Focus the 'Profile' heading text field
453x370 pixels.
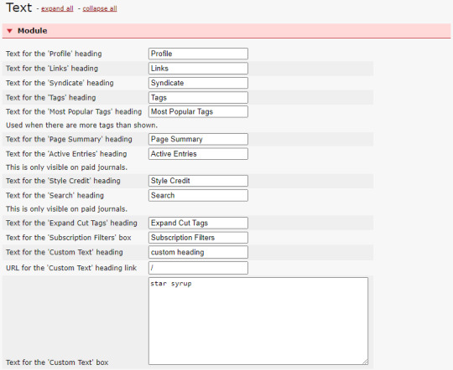pos(198,54)
